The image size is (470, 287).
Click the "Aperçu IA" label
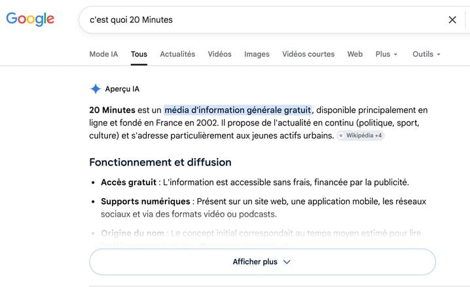click(x=122, y=89)
